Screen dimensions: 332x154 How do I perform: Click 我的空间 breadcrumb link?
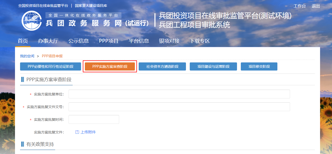[x=27, y=56]
